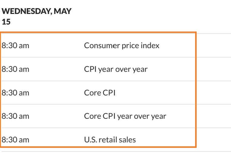Viewport: 231px width, 153px height.
Task: Select the Core CPI report label
Action: [x=100, y=93]
